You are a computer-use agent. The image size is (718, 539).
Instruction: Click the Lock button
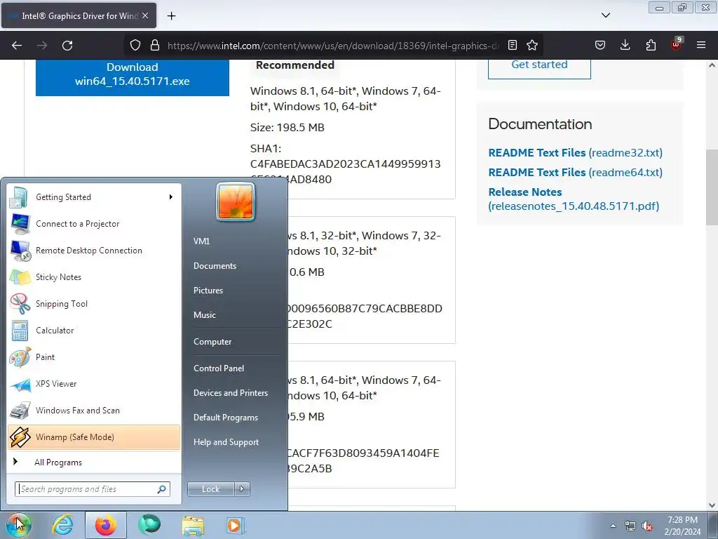(x=210, y=489)
